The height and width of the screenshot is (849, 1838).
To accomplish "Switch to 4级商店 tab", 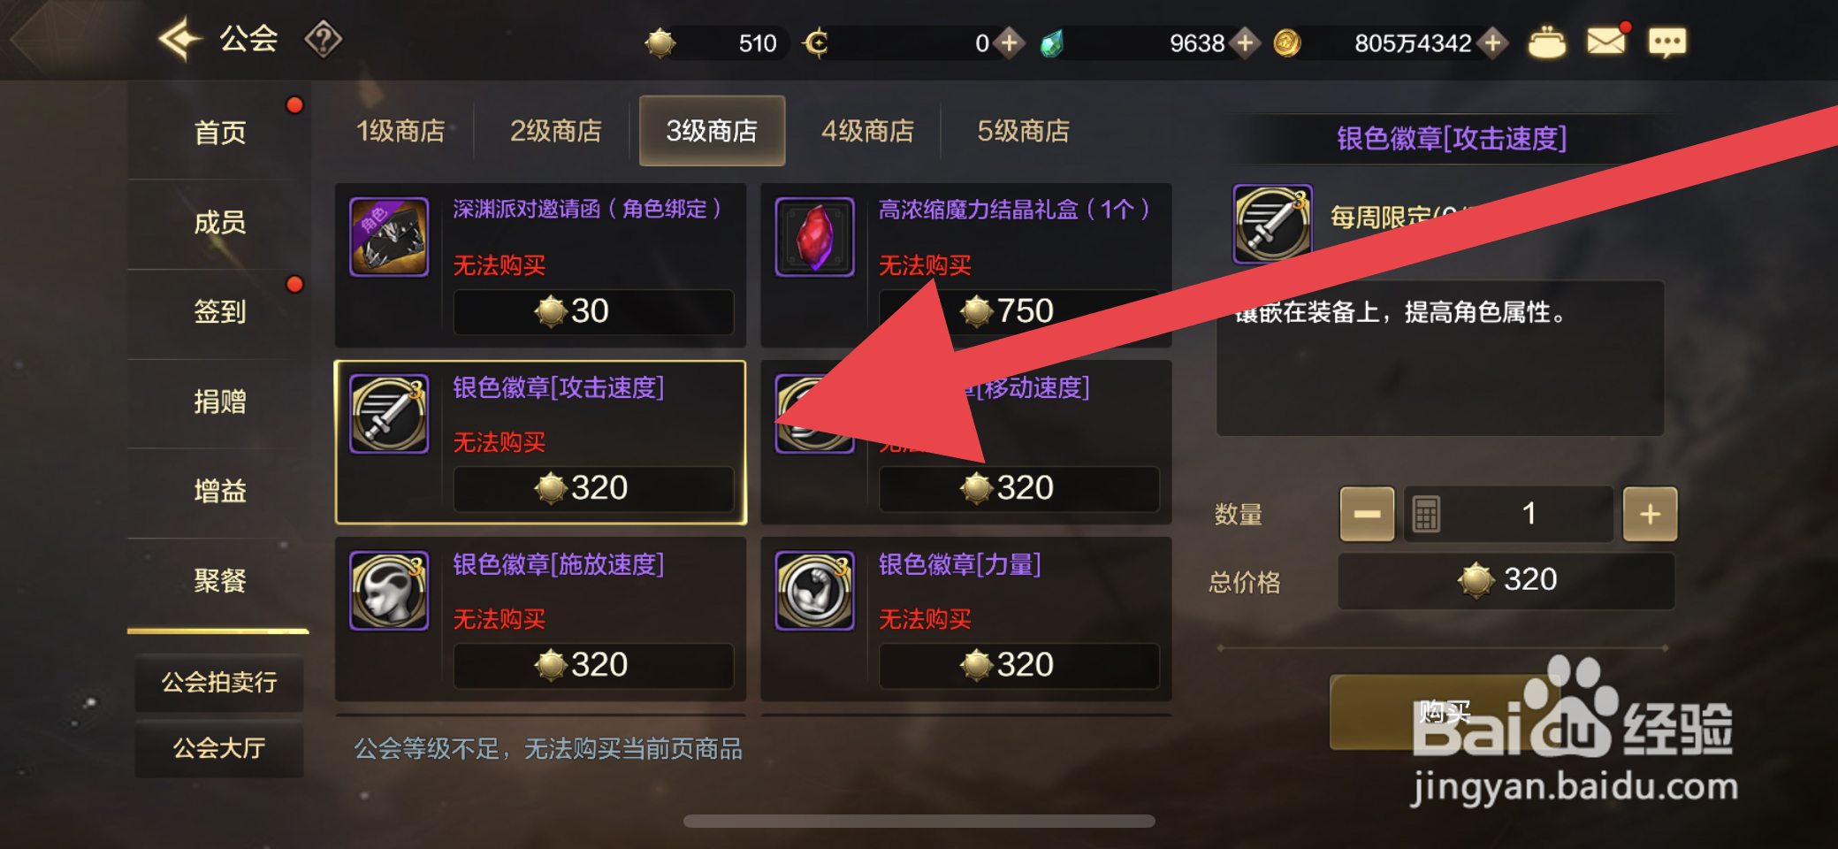I will (867, 131).
